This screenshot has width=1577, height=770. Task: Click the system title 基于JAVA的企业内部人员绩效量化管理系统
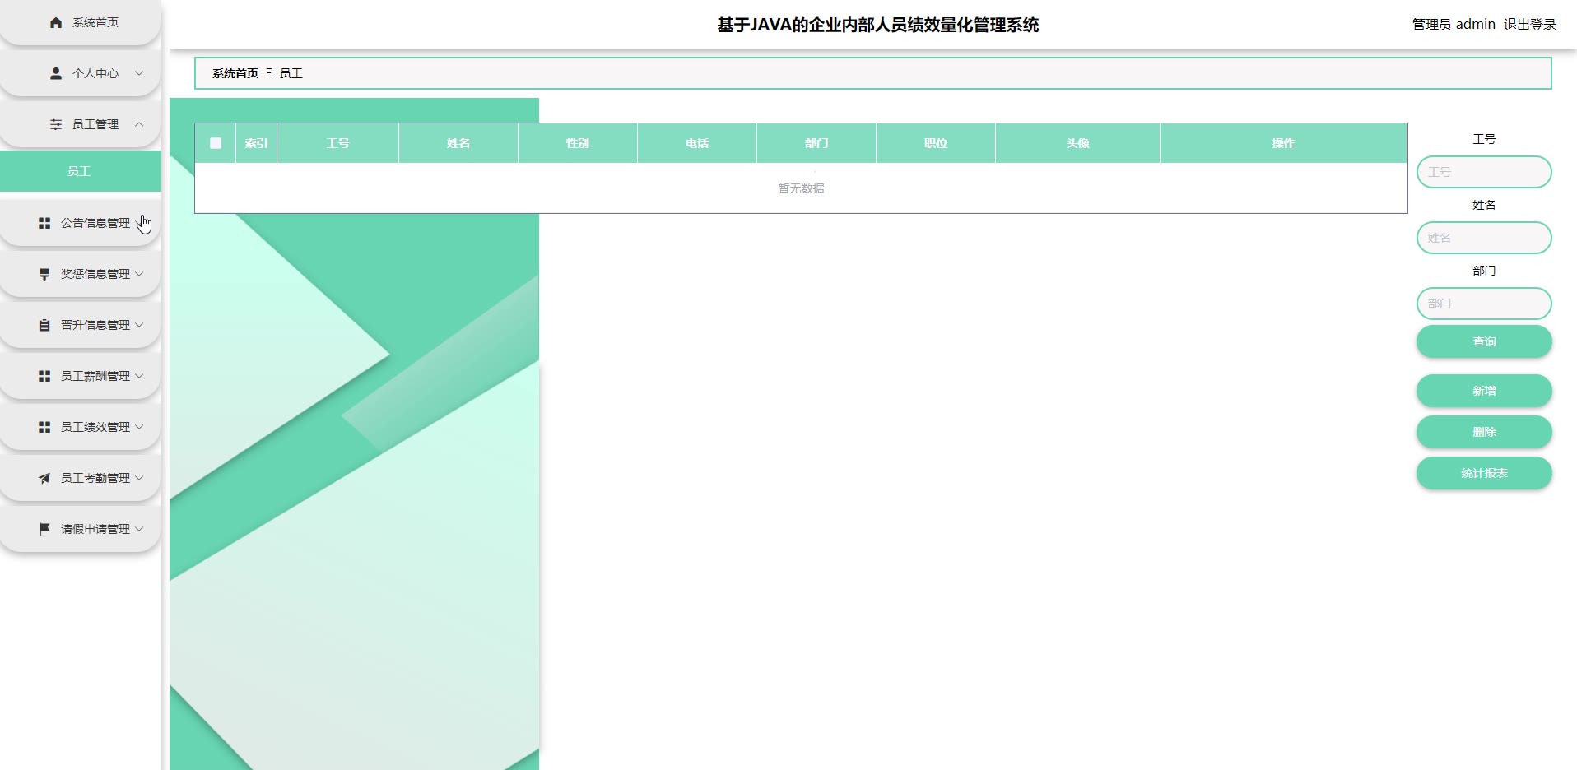(877, 26)
